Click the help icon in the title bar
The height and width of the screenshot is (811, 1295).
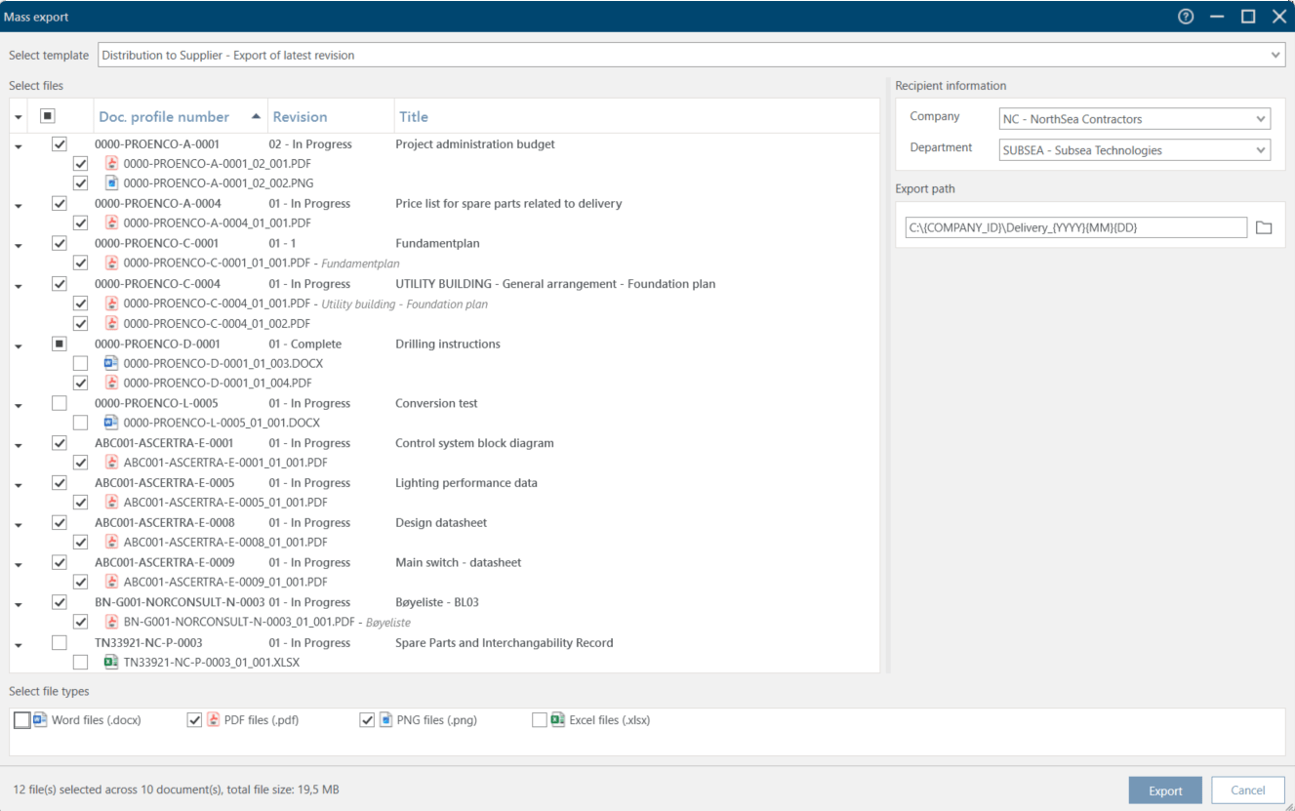click(1185, 16)
